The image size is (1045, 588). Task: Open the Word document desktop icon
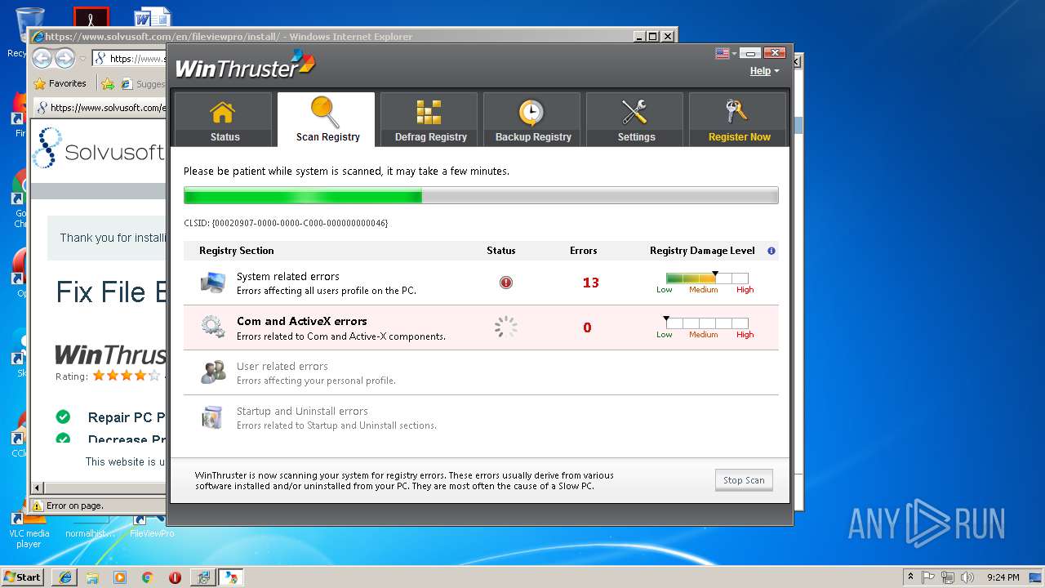click(x=152, y=18)
